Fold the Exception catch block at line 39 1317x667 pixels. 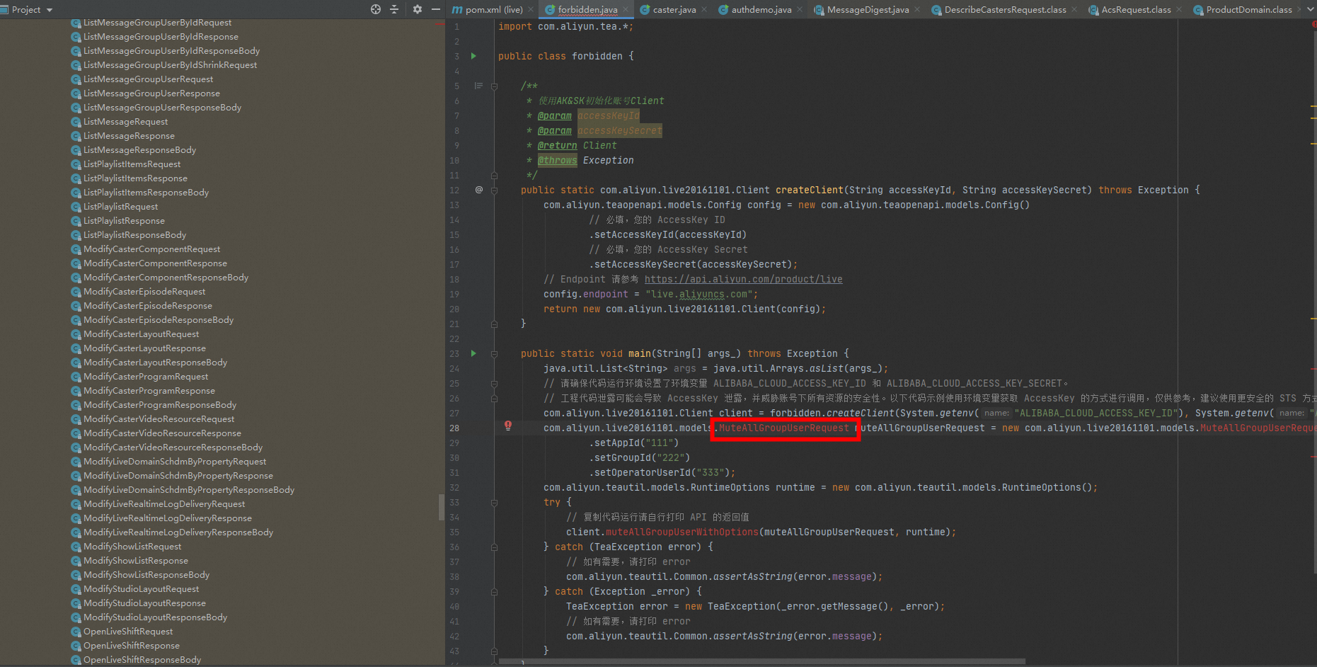pyautogui.click(x=494, y=591)
